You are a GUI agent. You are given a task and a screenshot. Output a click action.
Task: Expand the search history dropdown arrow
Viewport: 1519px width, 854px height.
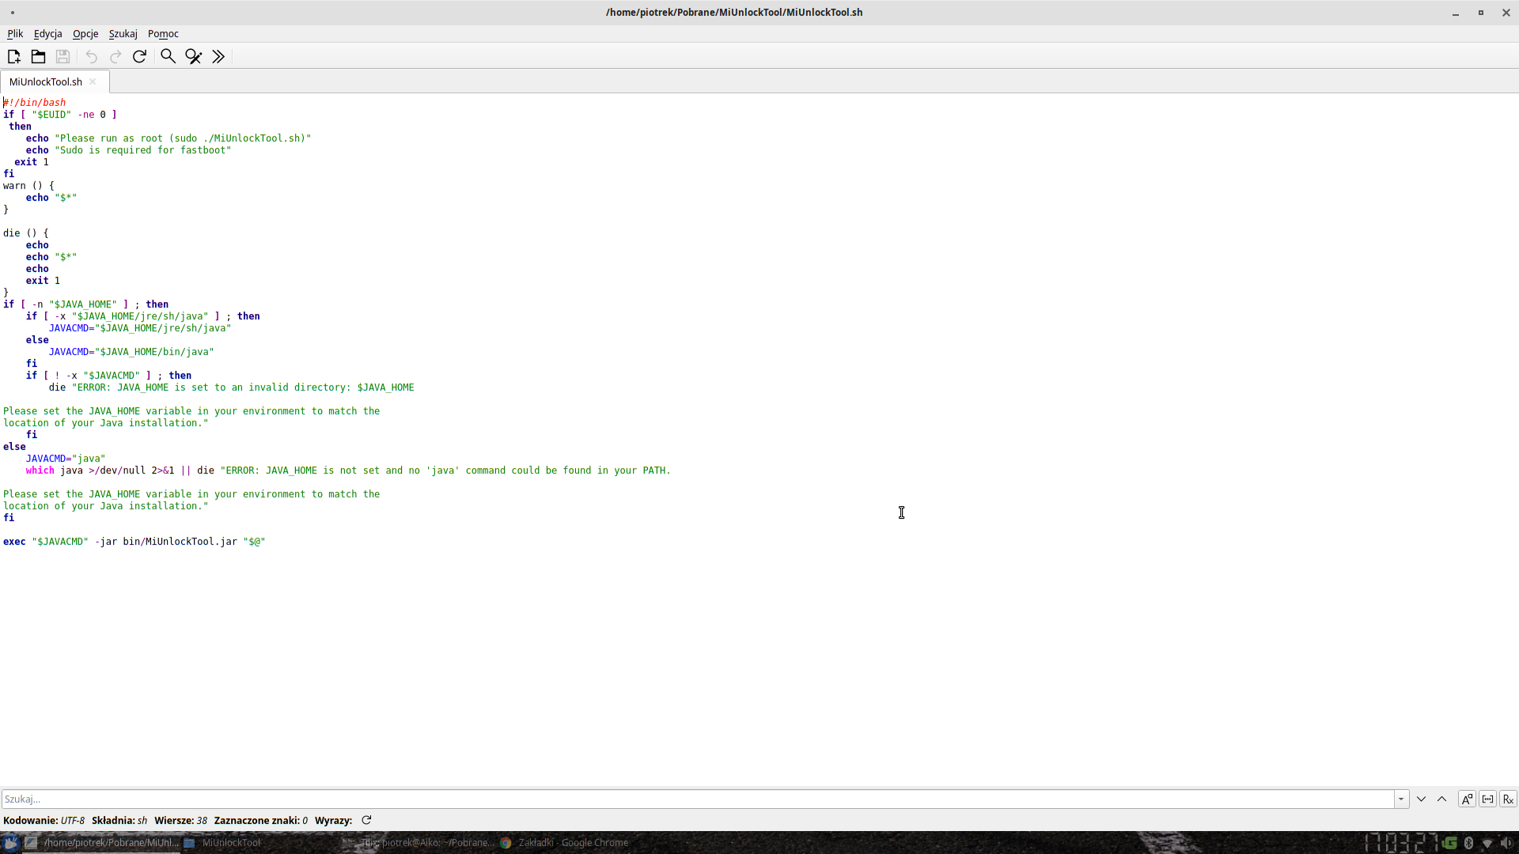pos(1401,799)
